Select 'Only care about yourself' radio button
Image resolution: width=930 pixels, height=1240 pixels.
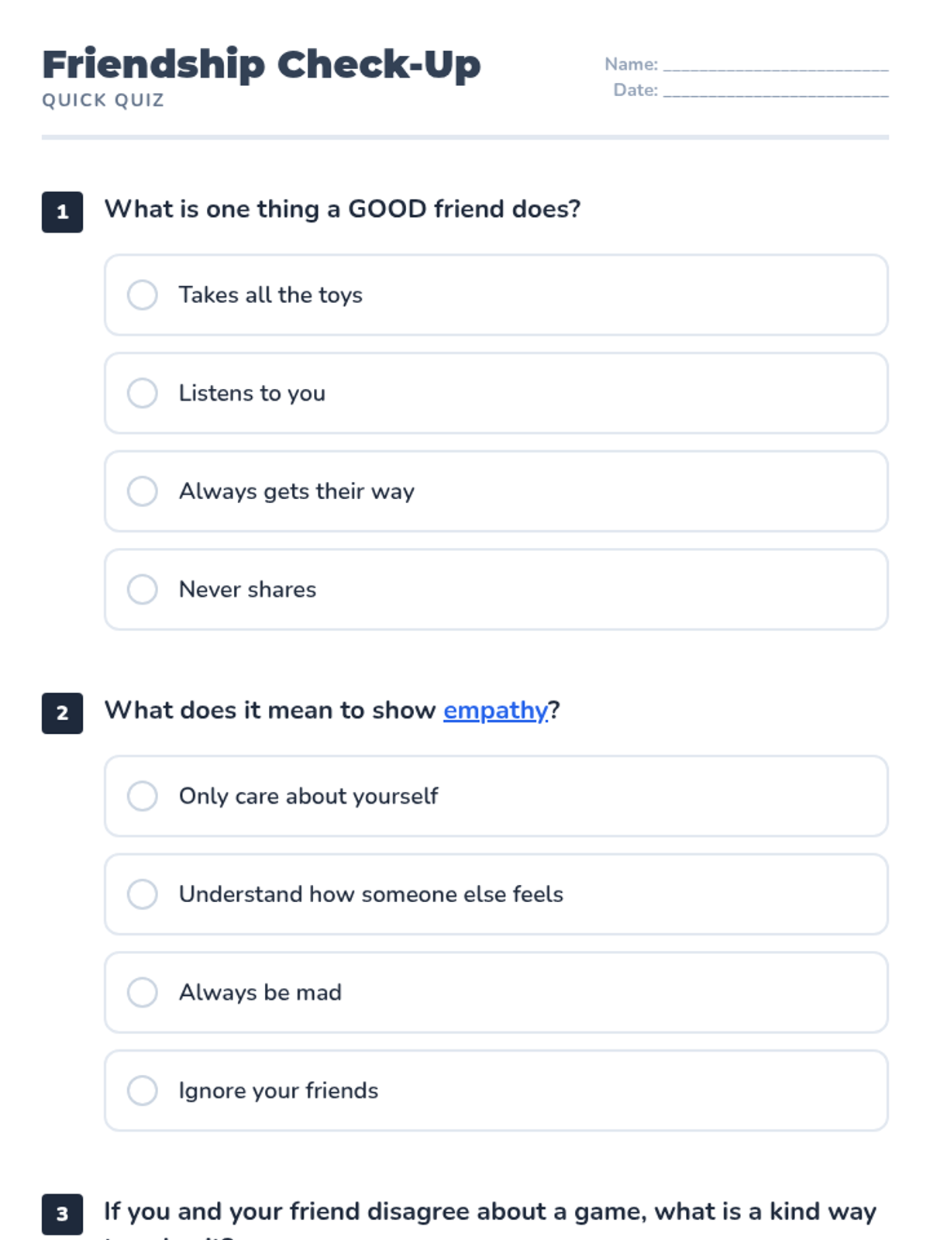pyautogui.click(x=143, y=796)
